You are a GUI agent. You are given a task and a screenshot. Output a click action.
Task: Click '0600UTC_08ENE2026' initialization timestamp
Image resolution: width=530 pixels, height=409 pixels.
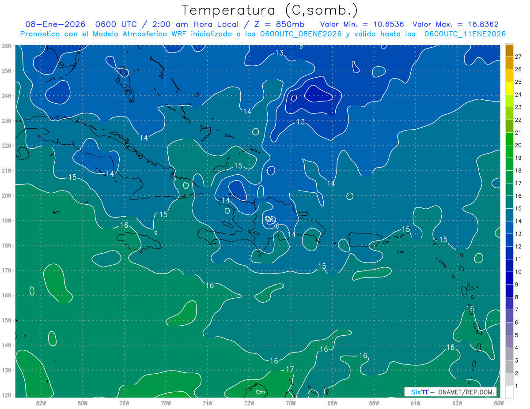300,34
